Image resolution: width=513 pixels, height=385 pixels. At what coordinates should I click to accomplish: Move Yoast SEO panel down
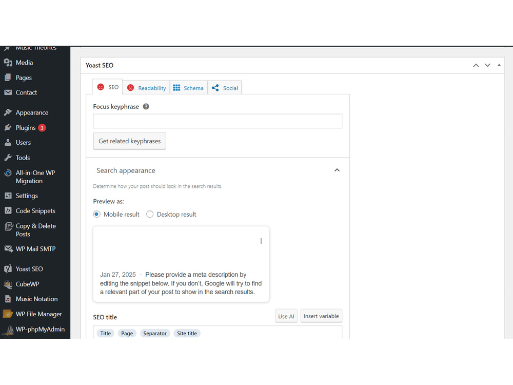[487, 66]
